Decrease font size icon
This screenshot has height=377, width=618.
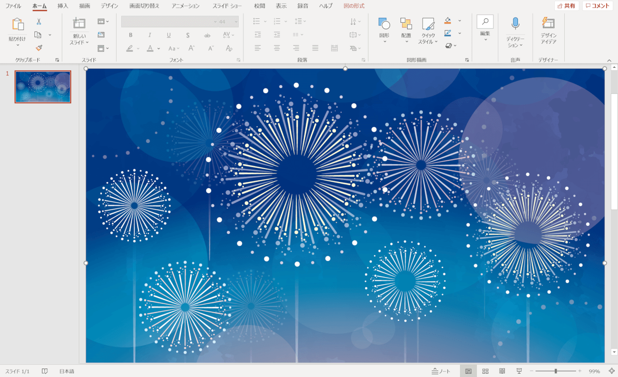[211, 48]
